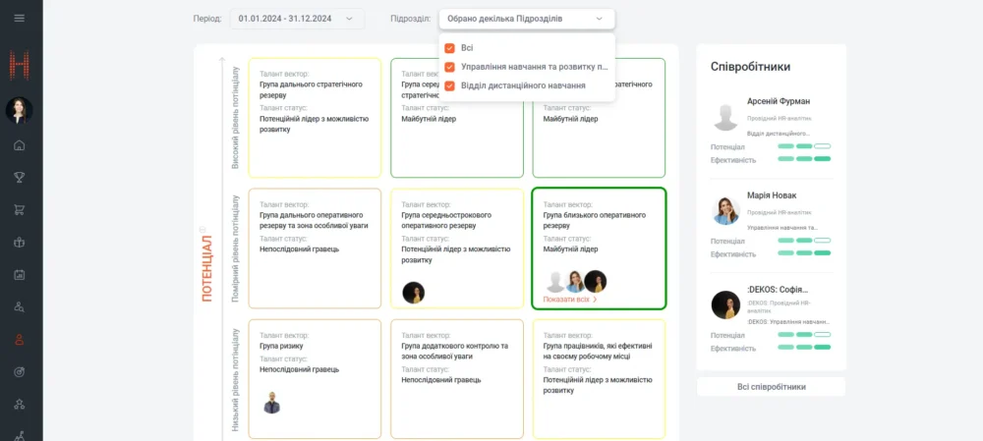
Task: Click Арсеній Фурман's Потенціал level bar
Action: click(804, 146)
